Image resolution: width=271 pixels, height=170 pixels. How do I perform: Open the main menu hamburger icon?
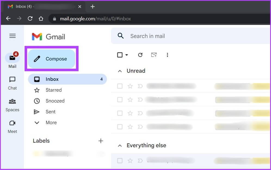point(13,36)
